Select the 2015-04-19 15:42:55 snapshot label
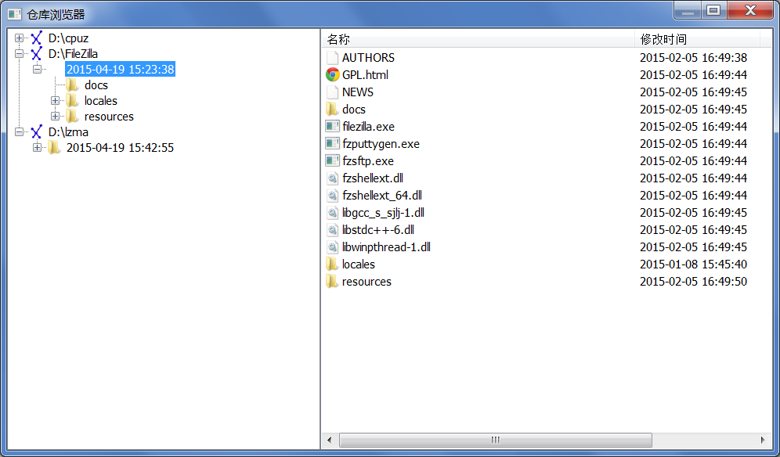The height and width of the screenshot is (457, 780). [120, 148]
